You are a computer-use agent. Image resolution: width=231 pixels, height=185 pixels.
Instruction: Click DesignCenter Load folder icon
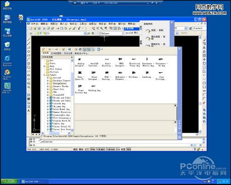44,49
